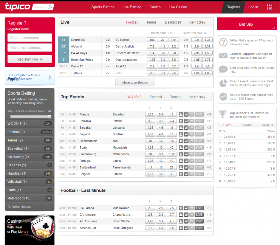Click TV icon for Romania vs Poland
Image resolution: width=280 pixels, height=245 pixels.
click(191, 121)
